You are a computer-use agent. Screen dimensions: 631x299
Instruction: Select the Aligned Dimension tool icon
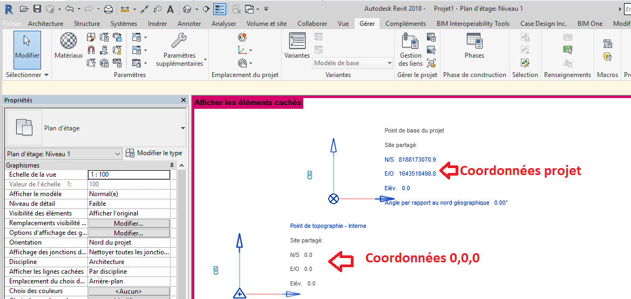(x=145, y=9)
